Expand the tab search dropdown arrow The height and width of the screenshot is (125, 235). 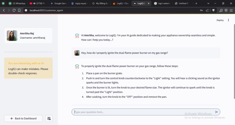click(x=208, y=3)
